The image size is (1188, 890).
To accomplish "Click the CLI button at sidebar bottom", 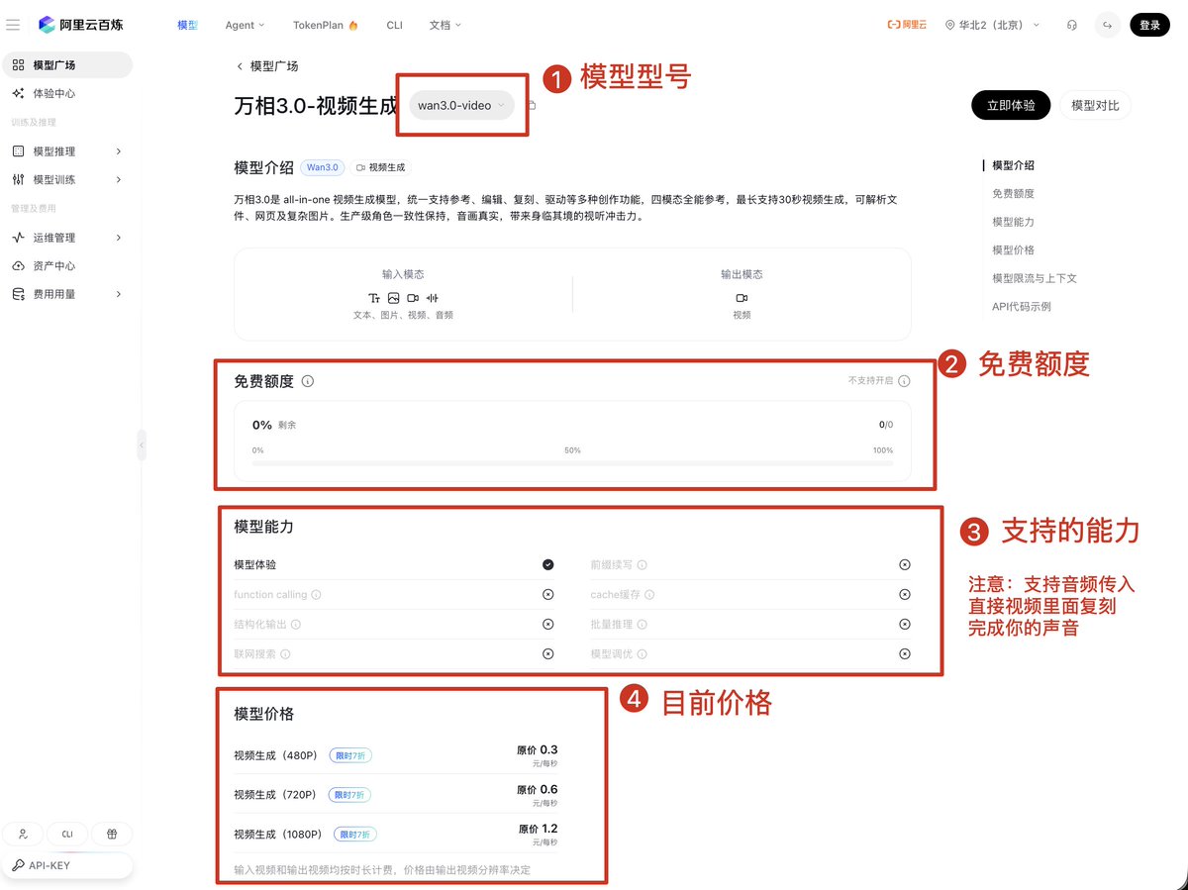I will (x=67, y=834).
